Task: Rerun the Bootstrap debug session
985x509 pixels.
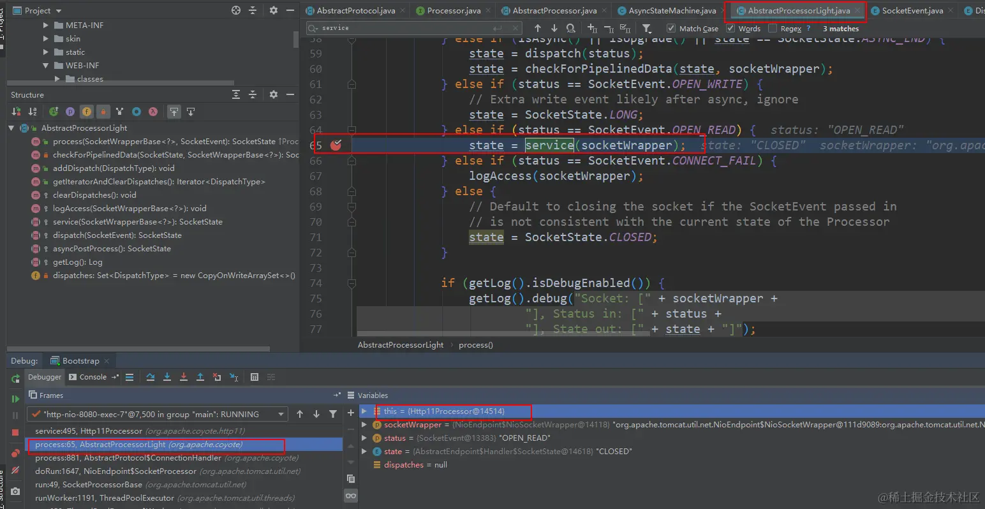Action: pos(15,379)
